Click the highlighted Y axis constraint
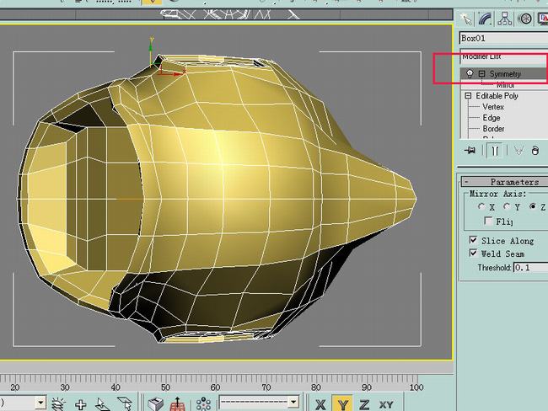The height and width of the screenshot is (411, 548). [x=342, y=404]
